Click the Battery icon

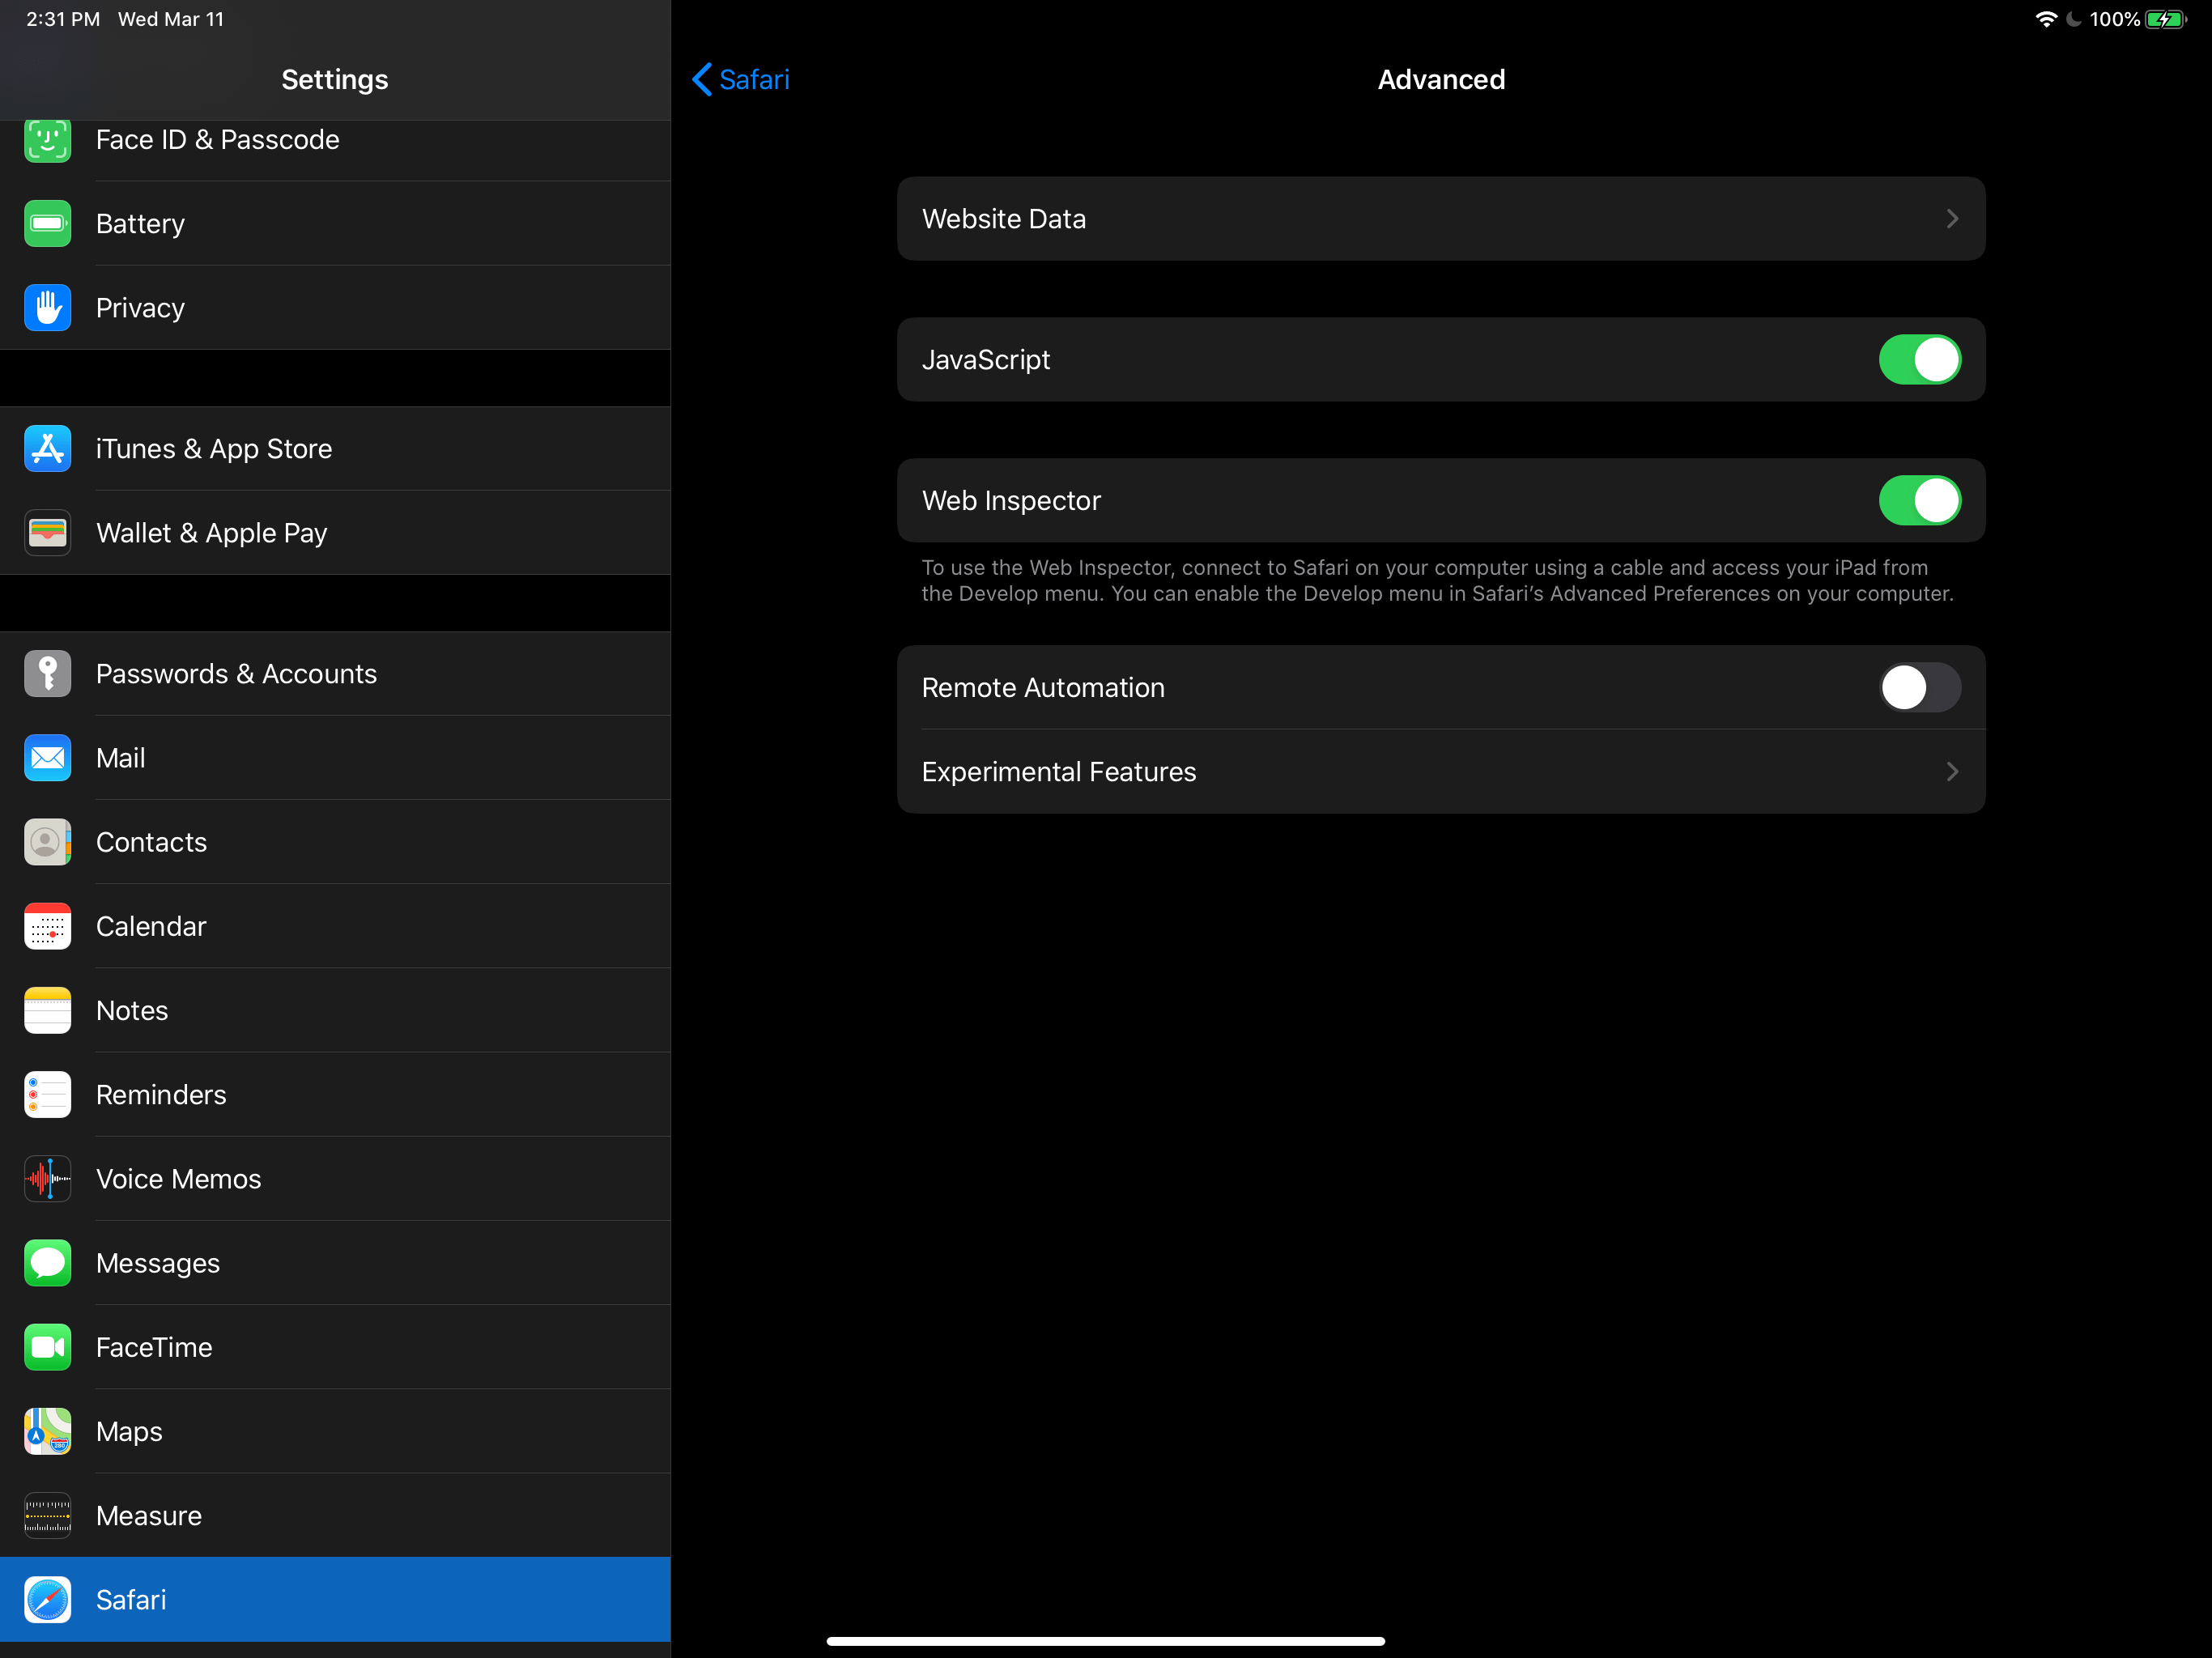point(47,224)
